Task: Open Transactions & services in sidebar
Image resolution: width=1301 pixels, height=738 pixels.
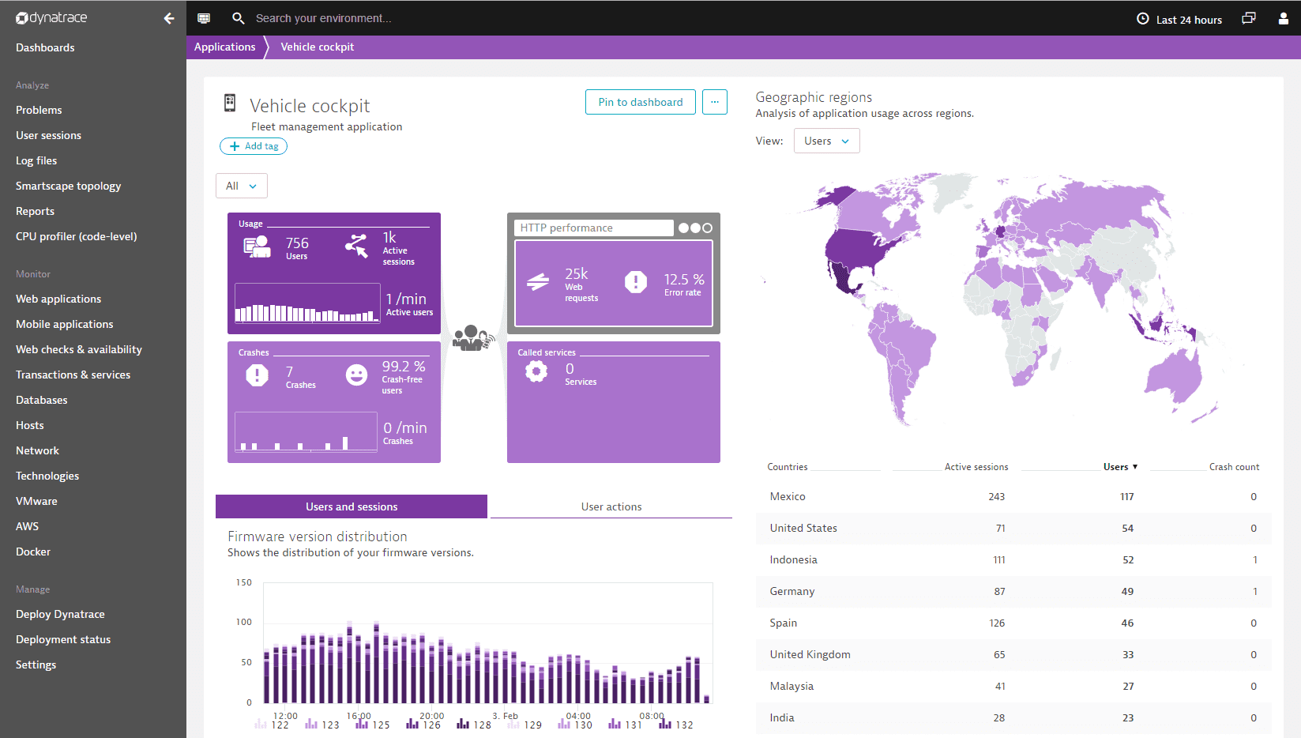Action: click(73, 375)
